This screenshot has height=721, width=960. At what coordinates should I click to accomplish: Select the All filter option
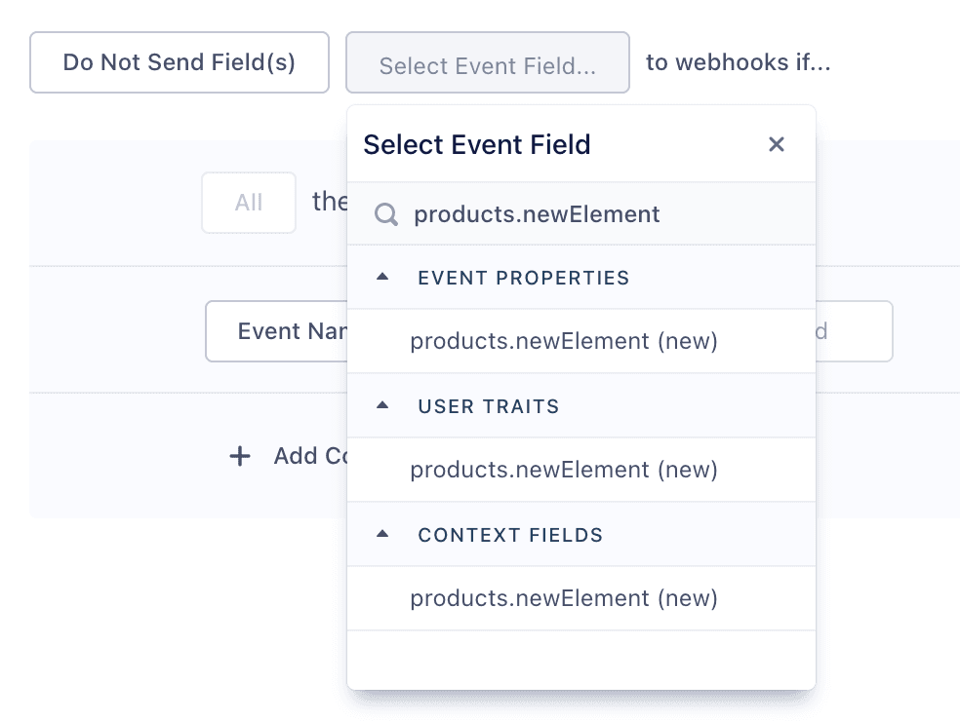pos(248,203)
